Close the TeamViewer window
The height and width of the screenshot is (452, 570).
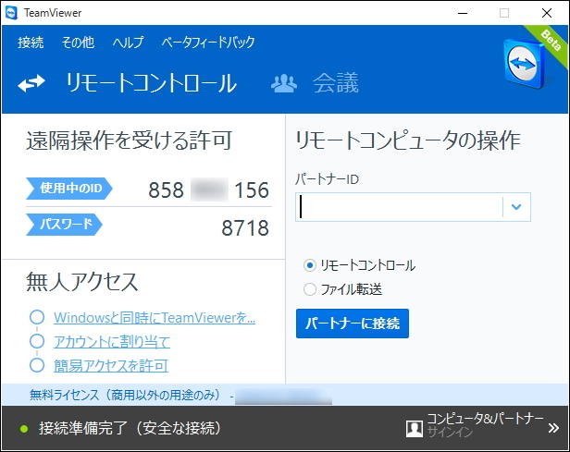547,13
